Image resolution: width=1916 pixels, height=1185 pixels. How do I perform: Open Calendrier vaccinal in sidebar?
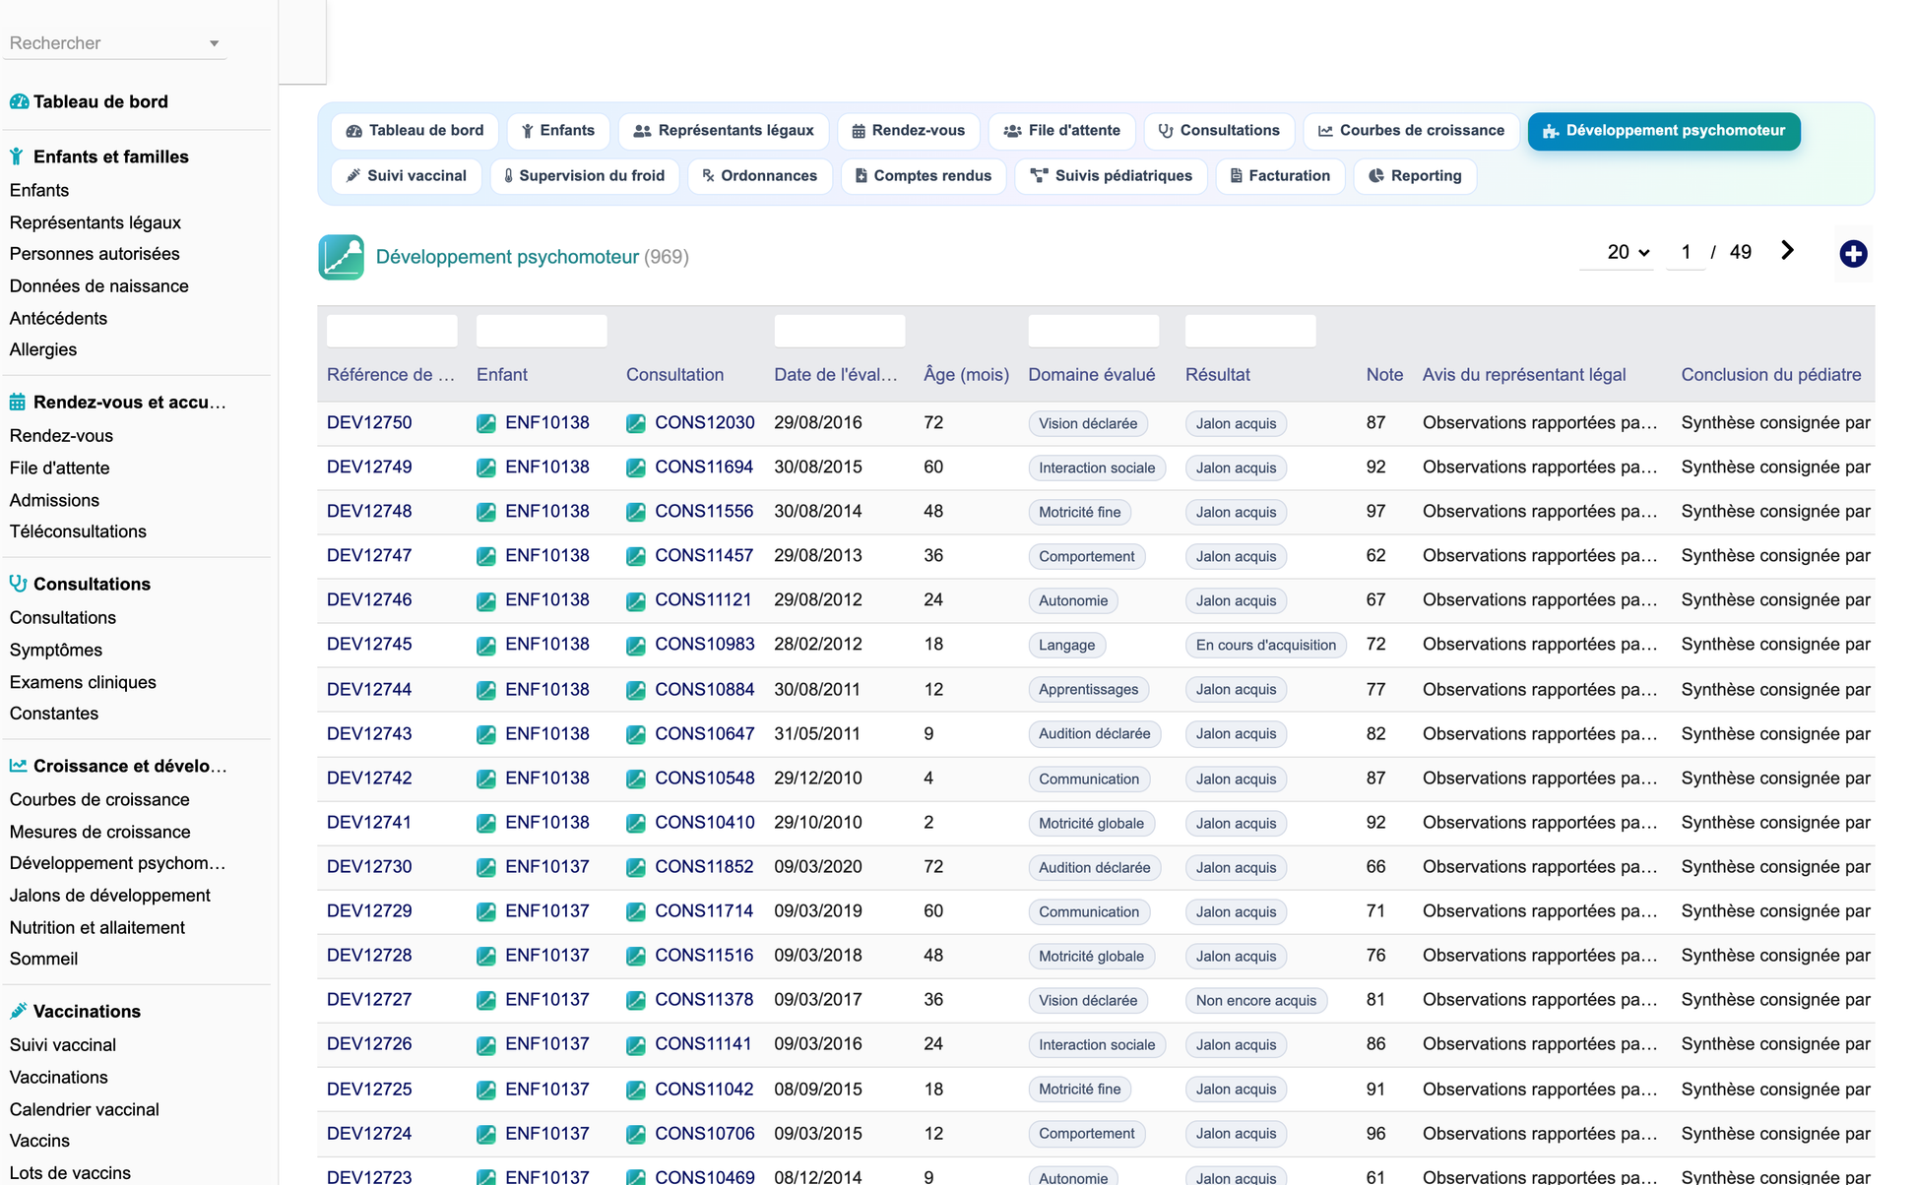[84, 1109]
